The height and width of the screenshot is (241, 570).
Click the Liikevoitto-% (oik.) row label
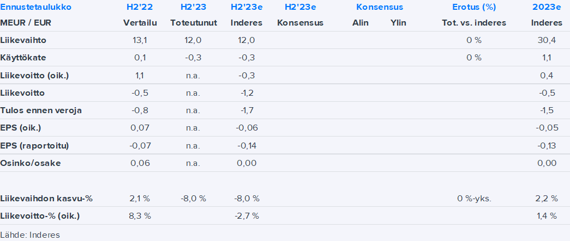[40, 215]
